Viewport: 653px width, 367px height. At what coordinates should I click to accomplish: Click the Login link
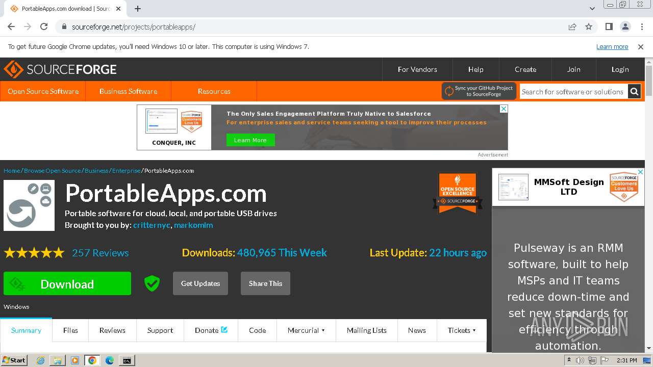pos(620,69)
